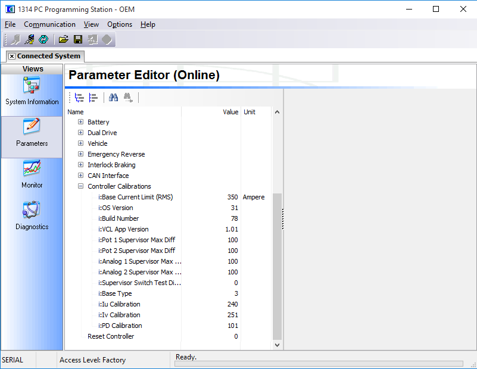Click the Reset Controller value 0
Viewport: 477px width, 369px height.
coord(236,336)
